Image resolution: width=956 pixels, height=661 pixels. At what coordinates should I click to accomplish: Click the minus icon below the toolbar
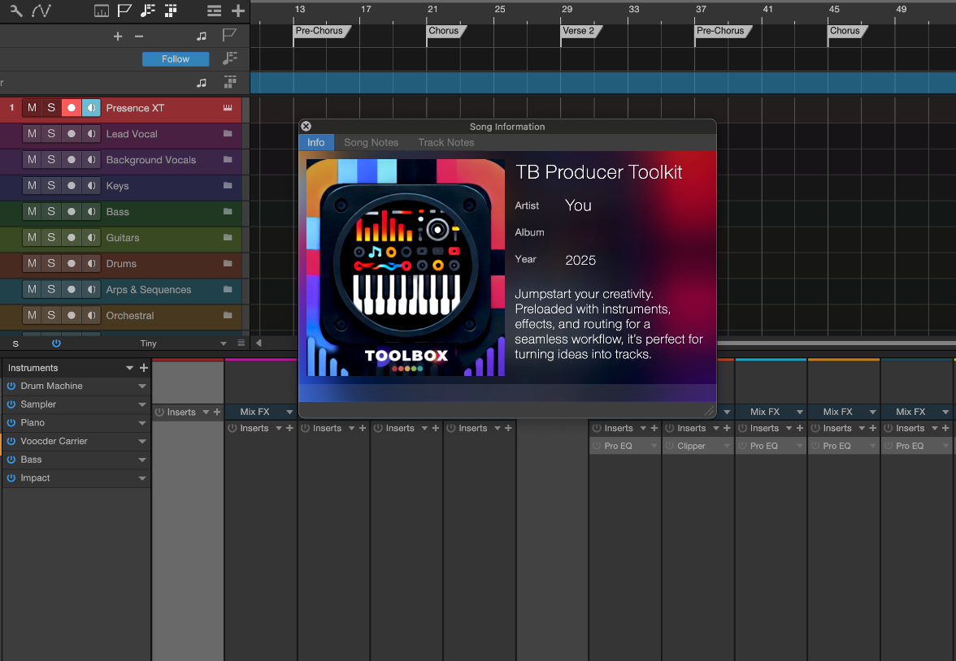139,37
